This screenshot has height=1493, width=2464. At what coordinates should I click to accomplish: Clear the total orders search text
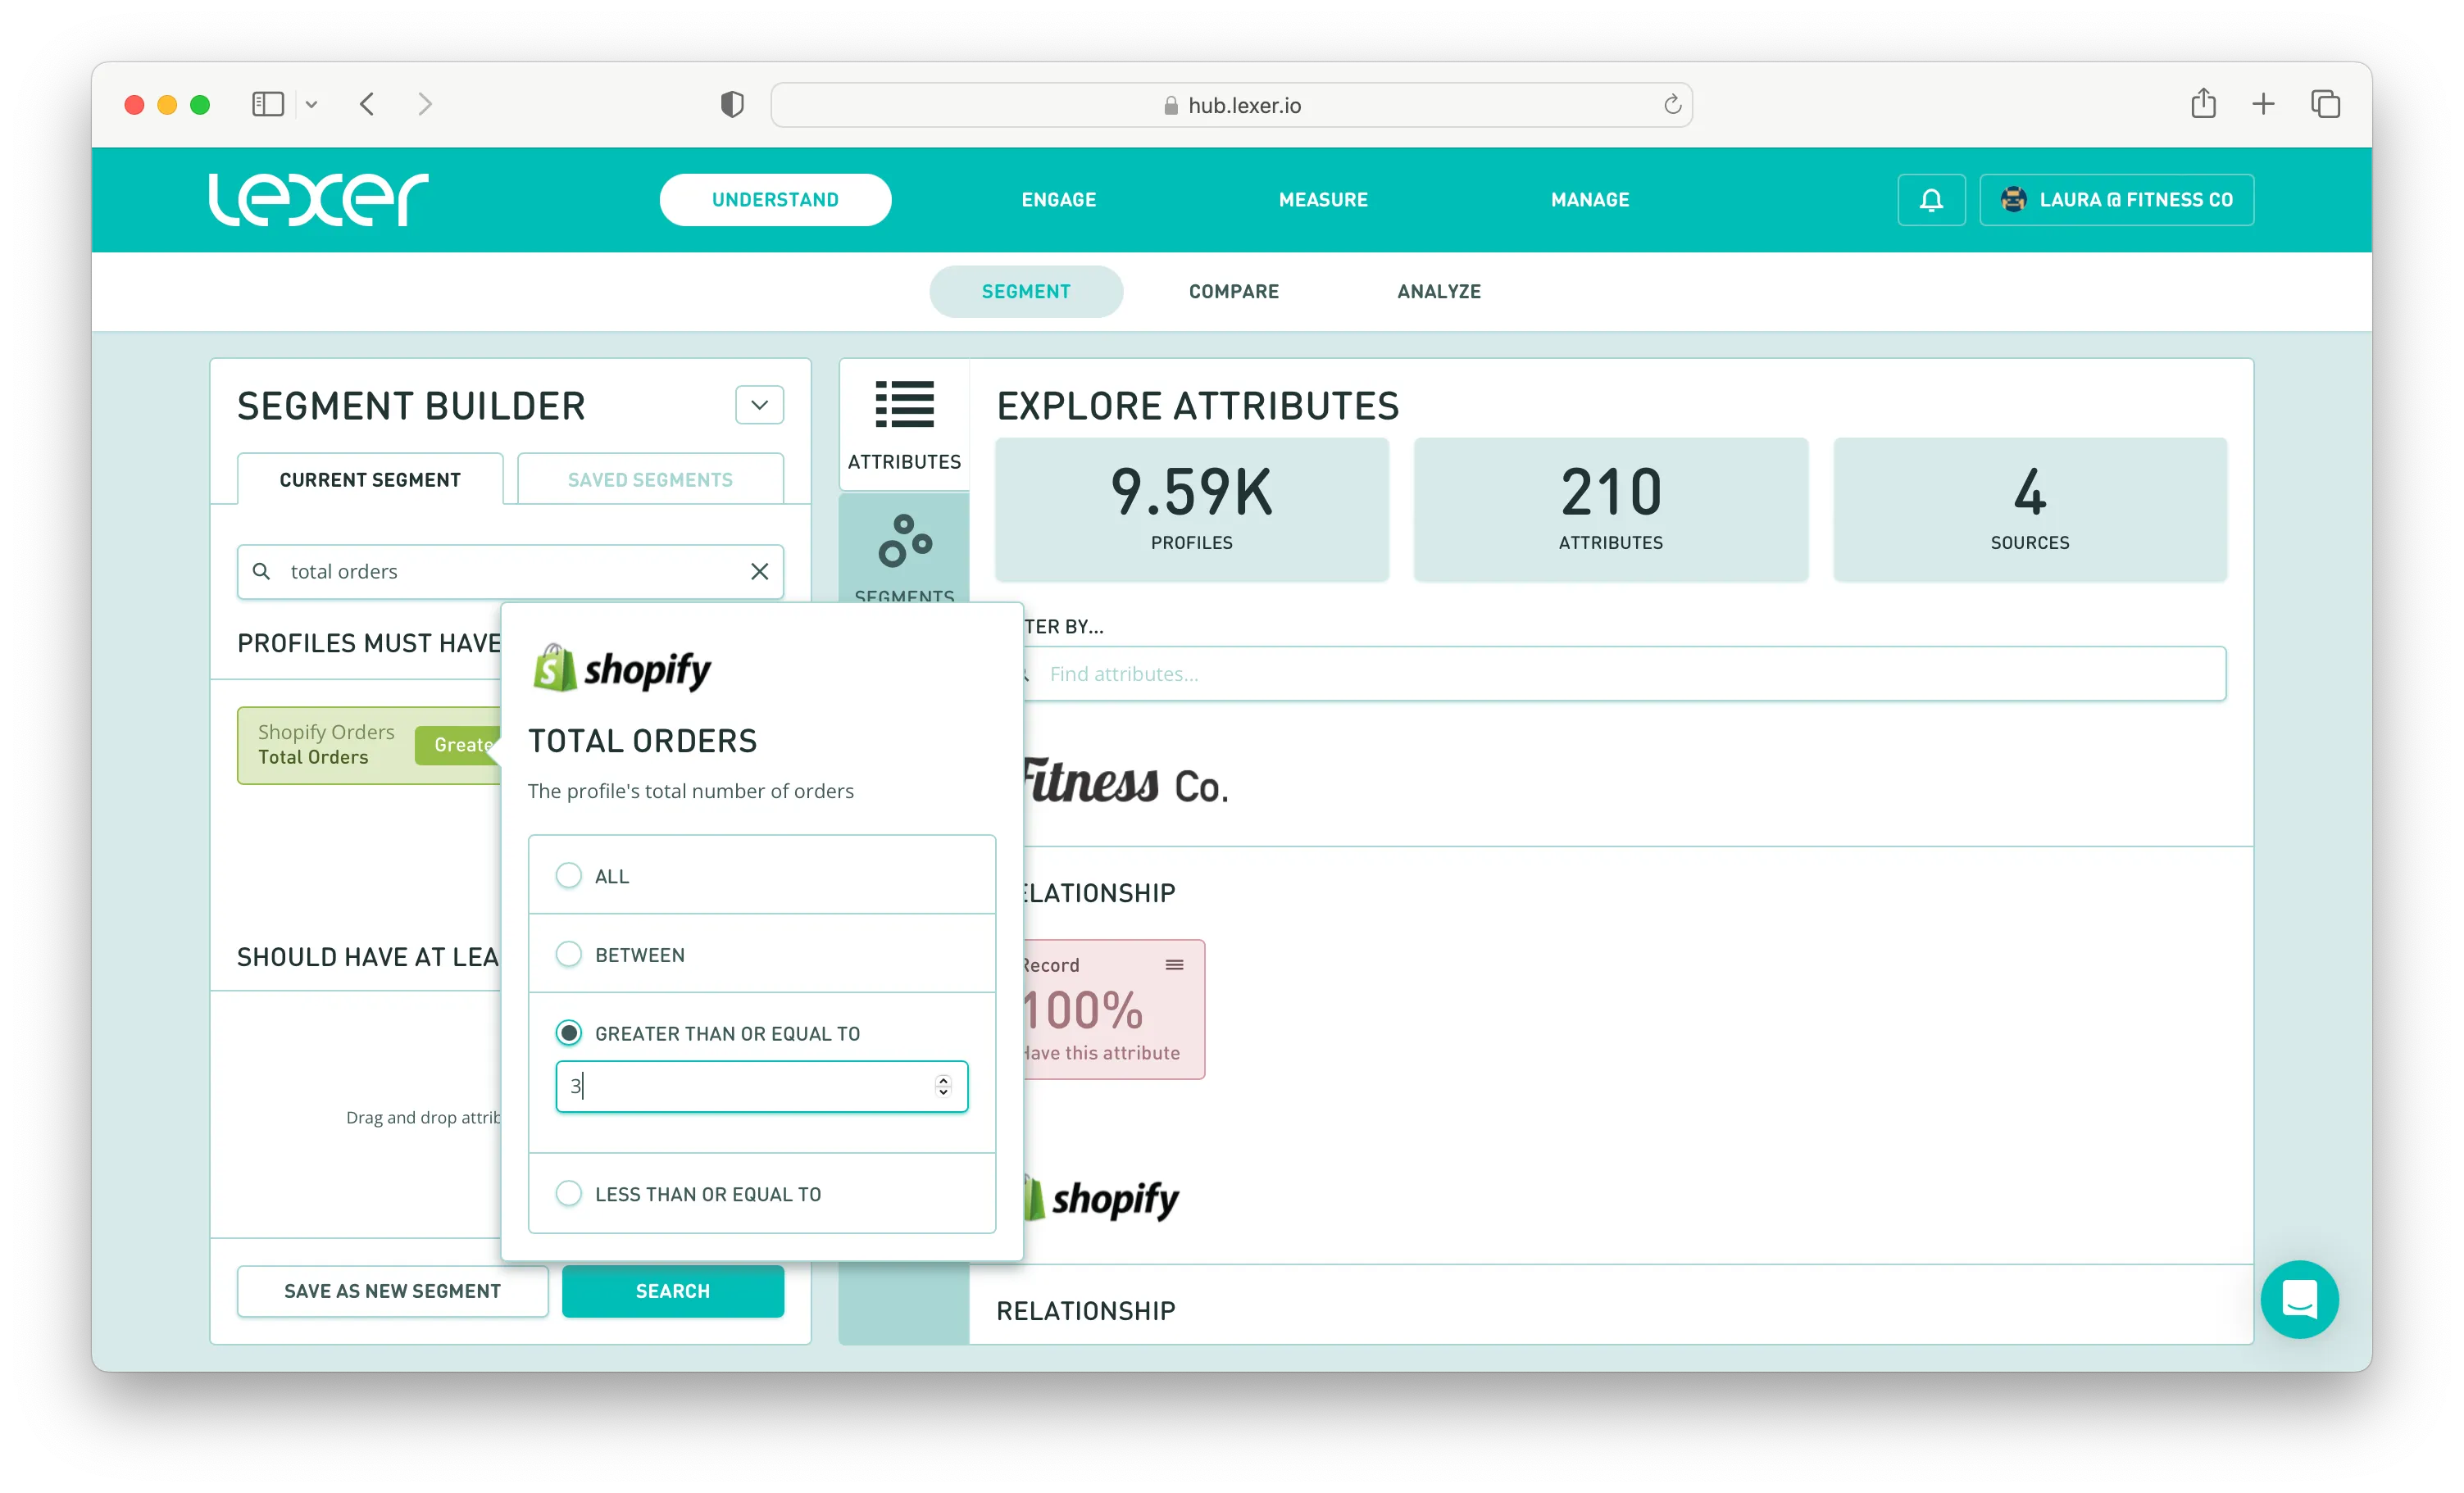(759, 571)
